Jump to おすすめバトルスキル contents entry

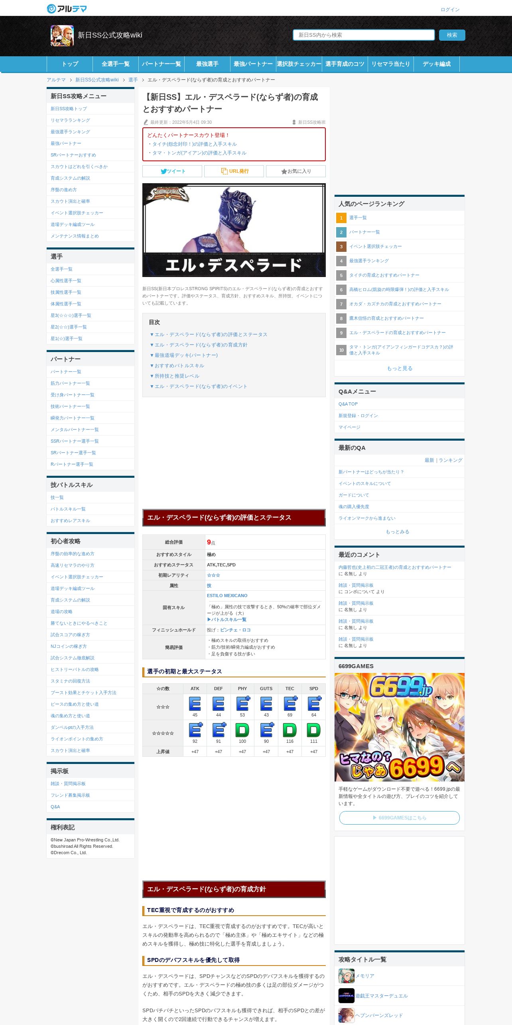pos(177,366)
